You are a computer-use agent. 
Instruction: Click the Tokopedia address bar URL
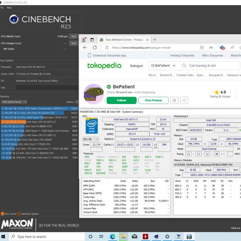click(x=141, y=48)
